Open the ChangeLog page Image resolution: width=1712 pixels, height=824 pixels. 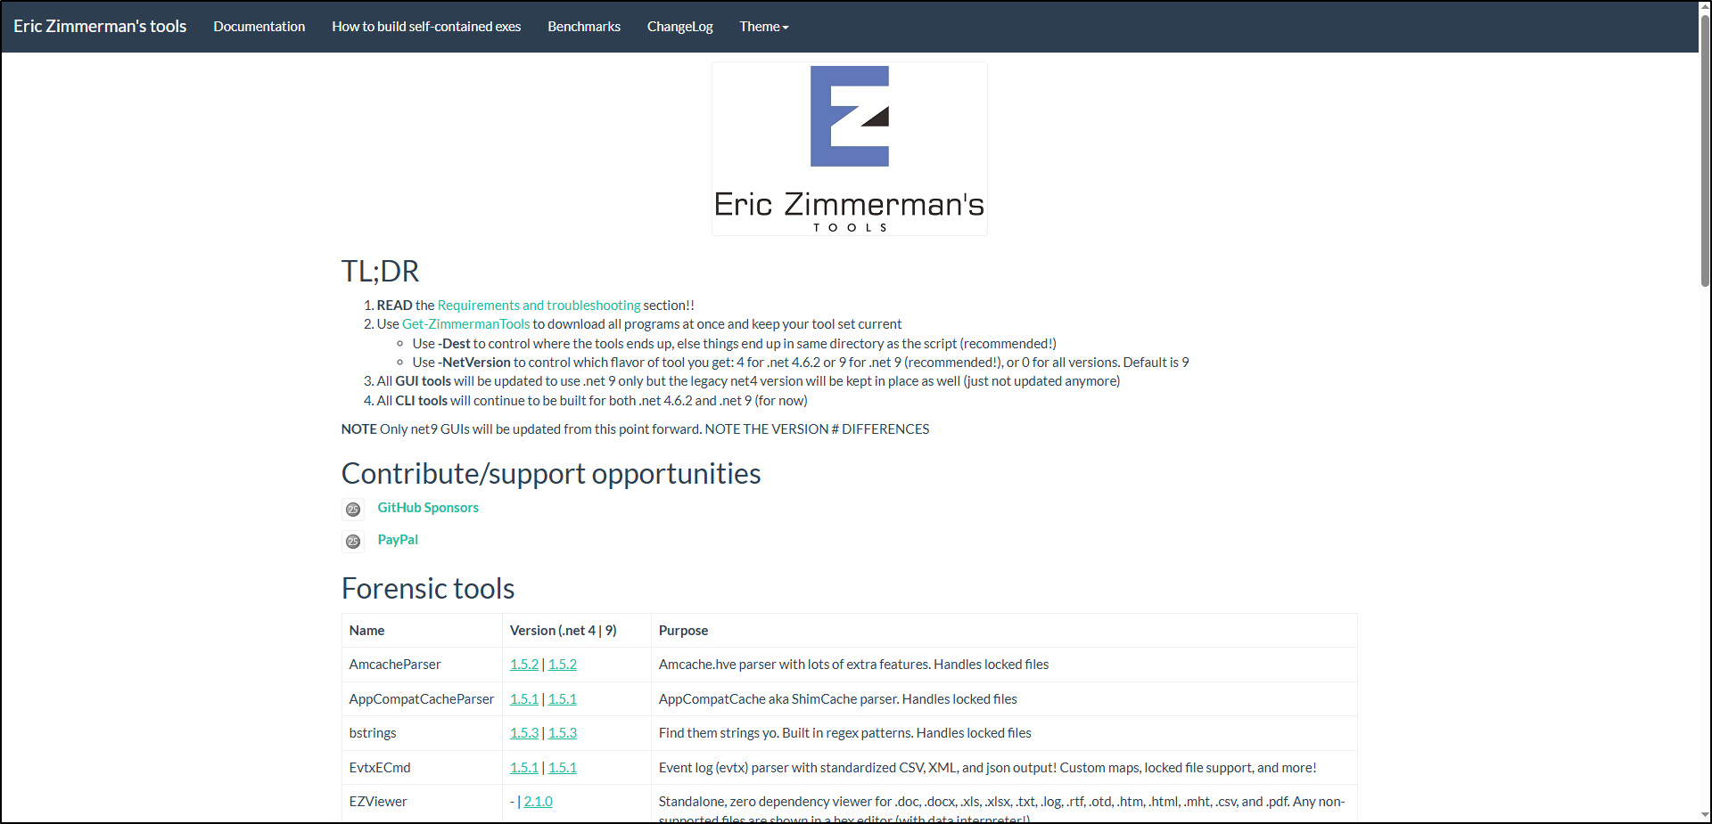[680, 27]
